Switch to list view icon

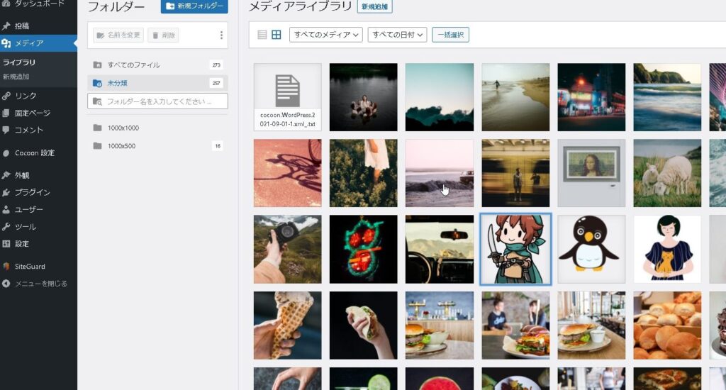point(262,35)
